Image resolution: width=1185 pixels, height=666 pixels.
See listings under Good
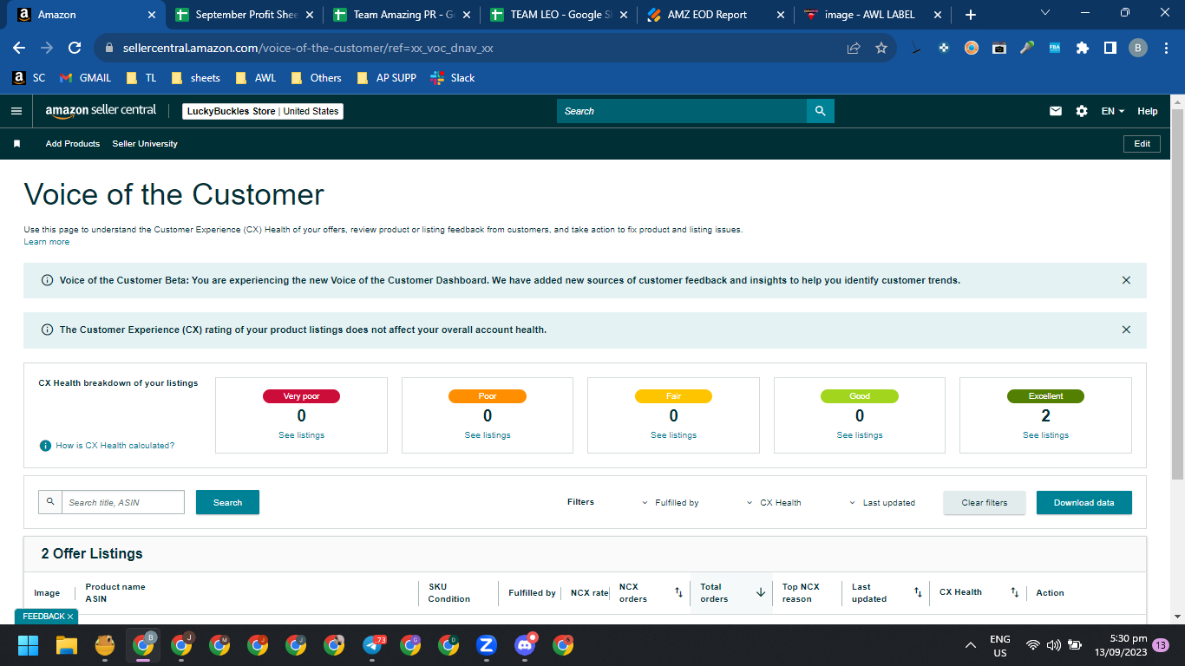(x=860, y=435)
